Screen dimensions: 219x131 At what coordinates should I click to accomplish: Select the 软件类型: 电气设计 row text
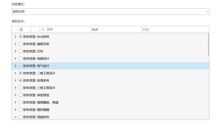point(36,66)
